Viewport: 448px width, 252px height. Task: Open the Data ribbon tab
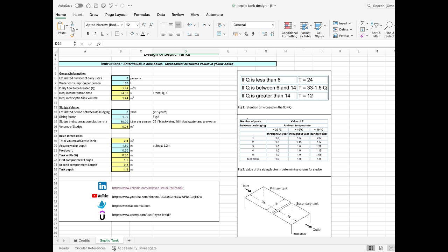[x=161, y=15]
